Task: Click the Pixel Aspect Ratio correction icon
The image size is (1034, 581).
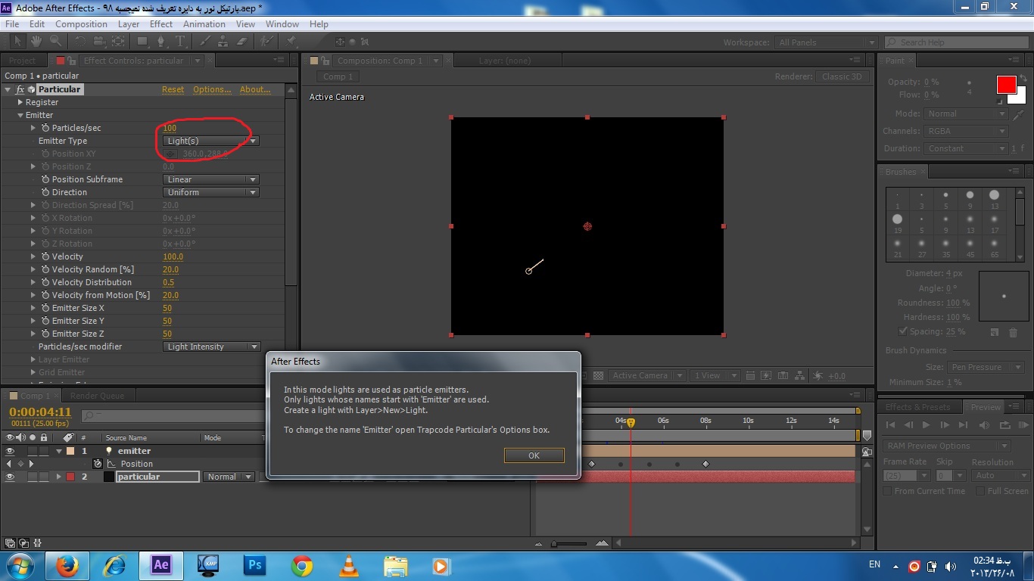Action: click(749, 375)
